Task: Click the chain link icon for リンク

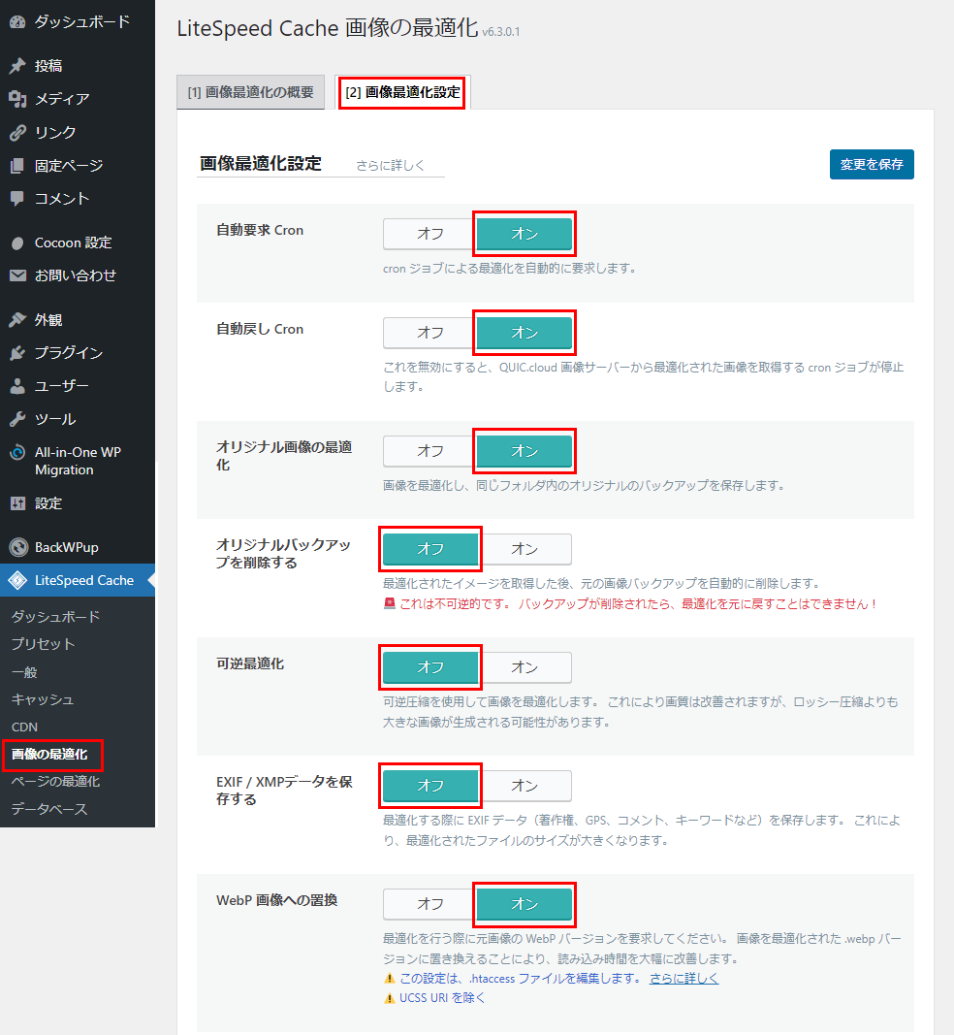Action: 17,132
